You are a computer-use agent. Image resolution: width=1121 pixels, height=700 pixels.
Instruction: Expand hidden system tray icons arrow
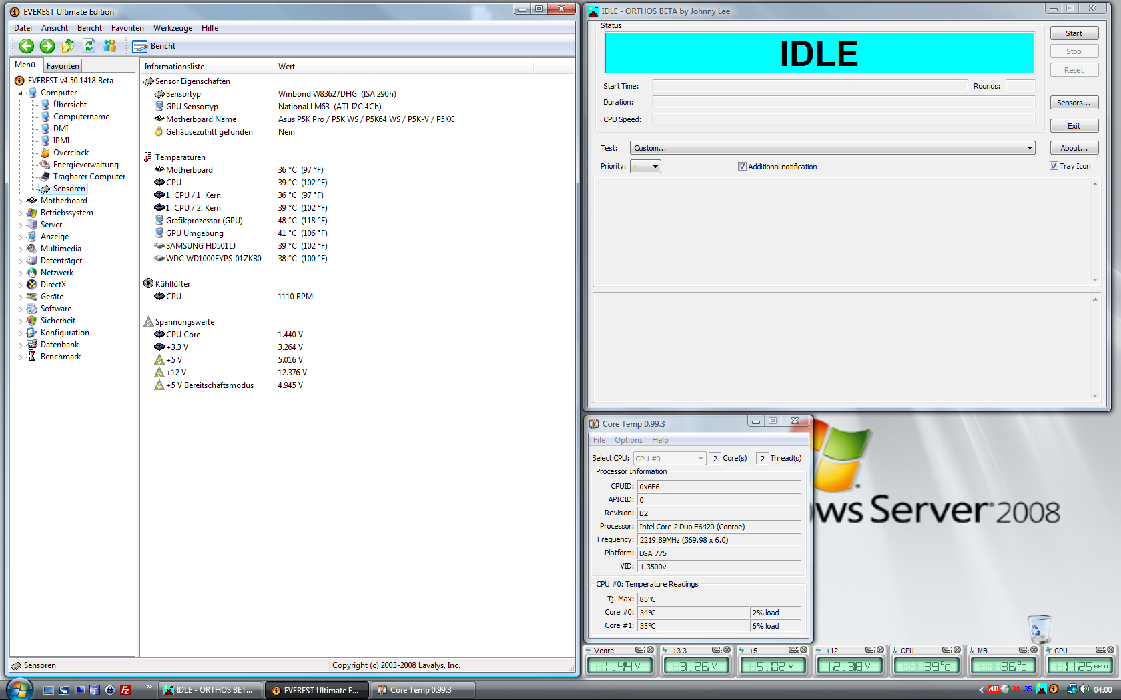(981, 690)
